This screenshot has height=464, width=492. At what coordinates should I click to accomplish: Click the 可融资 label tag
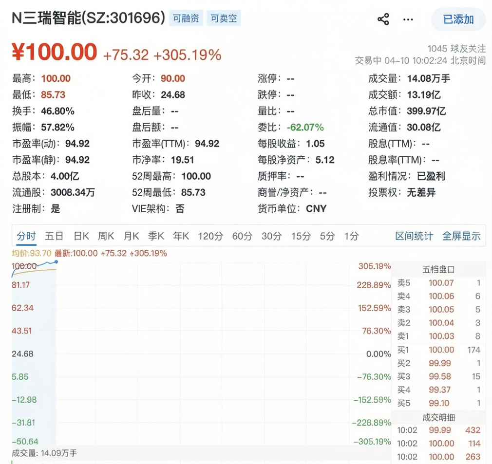point(185,18)
